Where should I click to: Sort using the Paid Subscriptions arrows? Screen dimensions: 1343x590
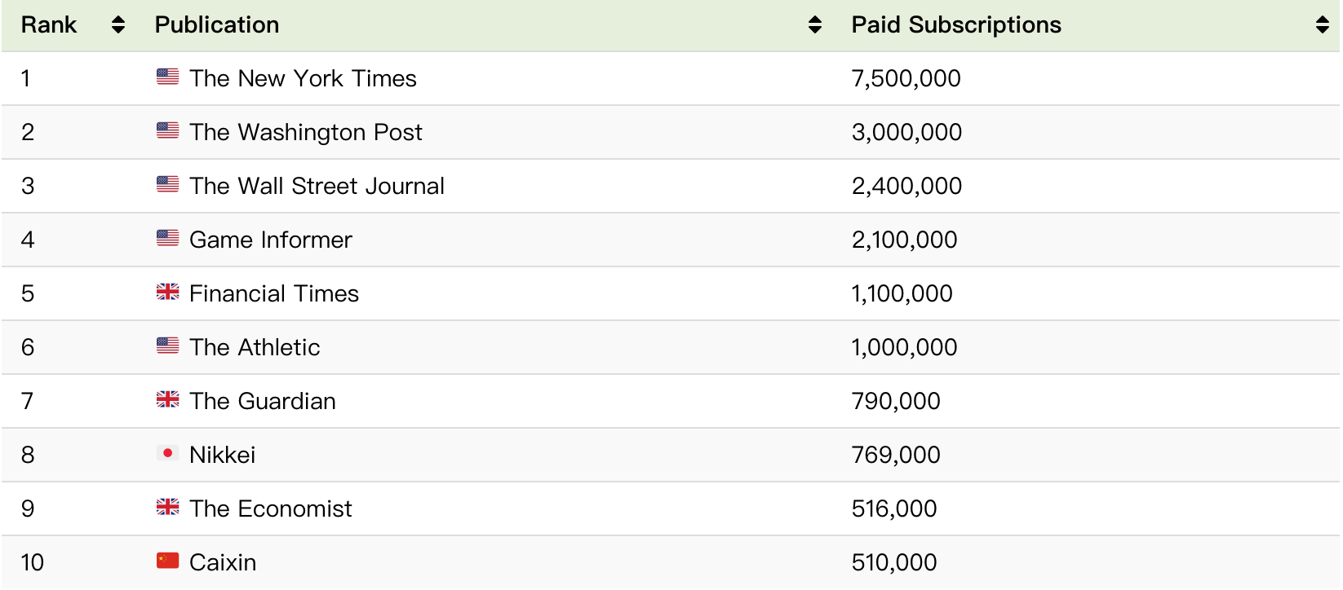(x=1322, y=25)
